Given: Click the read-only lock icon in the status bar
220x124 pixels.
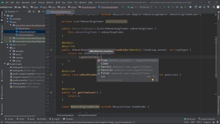Looking at the screenshot, I should [x=213, y=122].
